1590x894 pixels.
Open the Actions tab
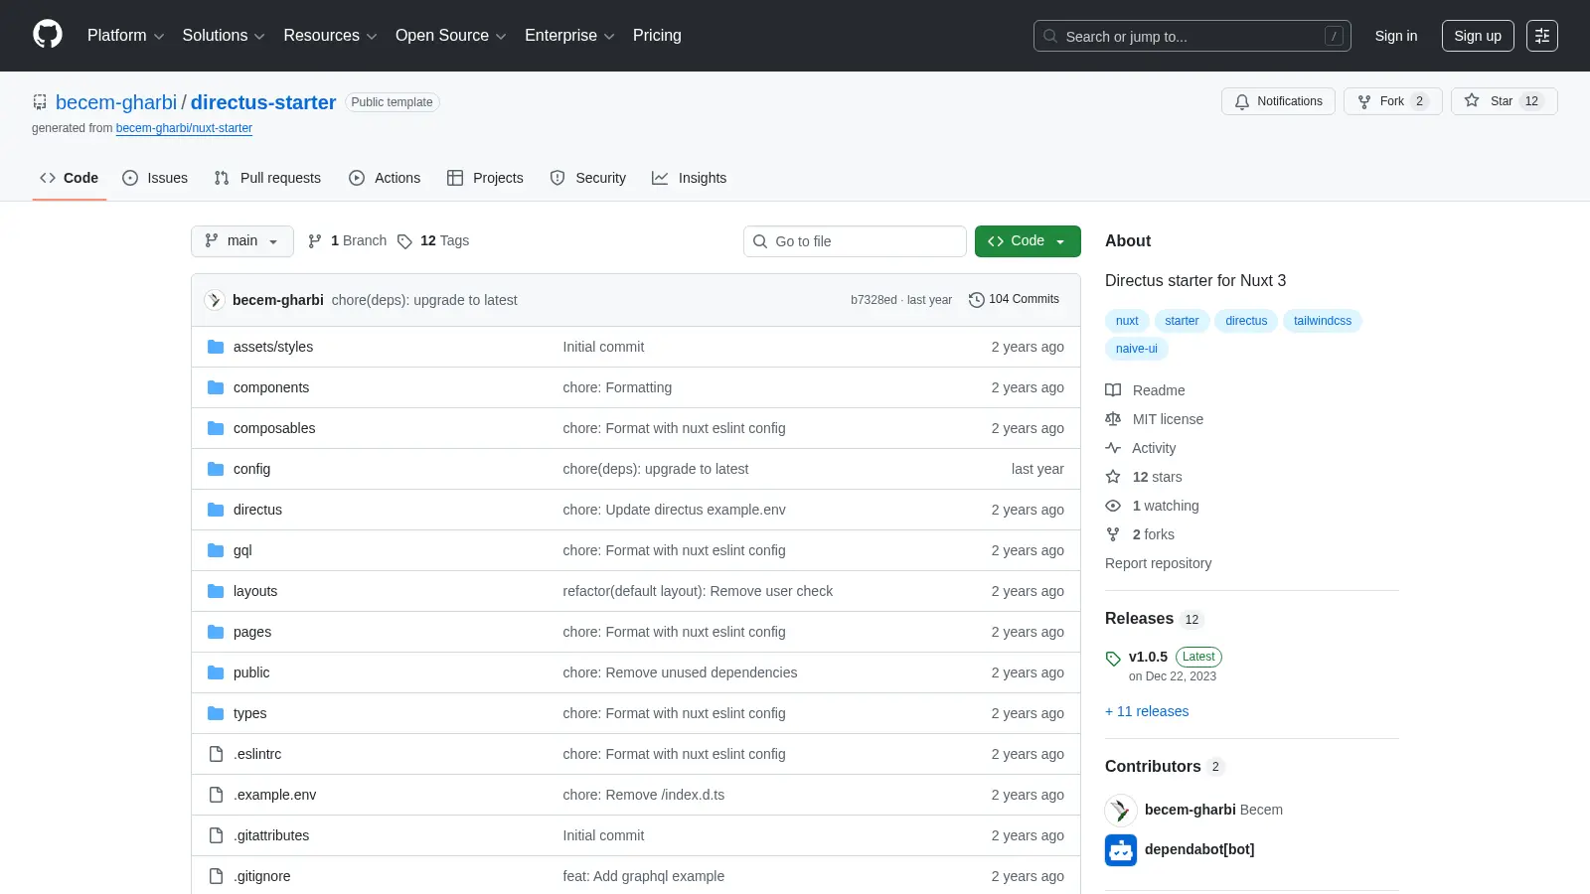click(385, 178)
